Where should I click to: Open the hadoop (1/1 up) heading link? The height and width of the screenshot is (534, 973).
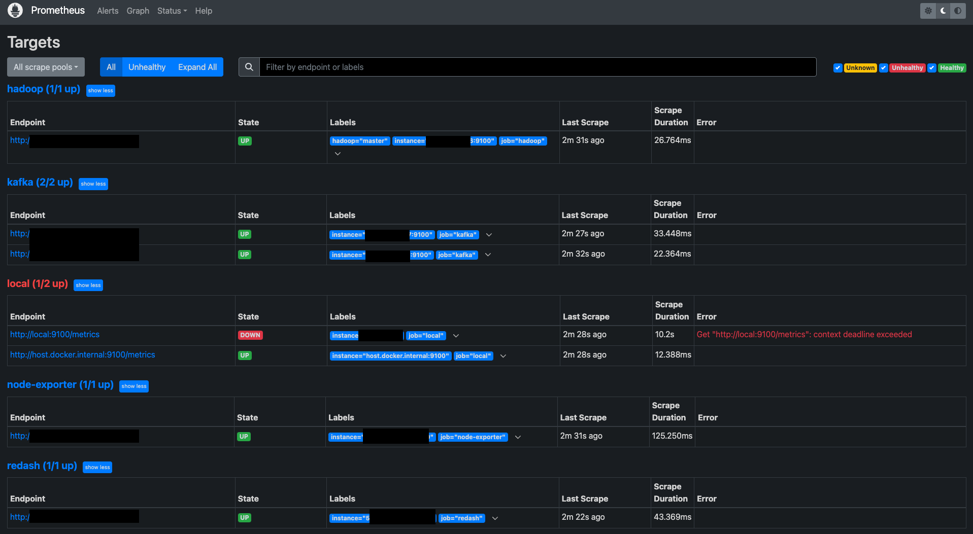[x=44, y=89]
